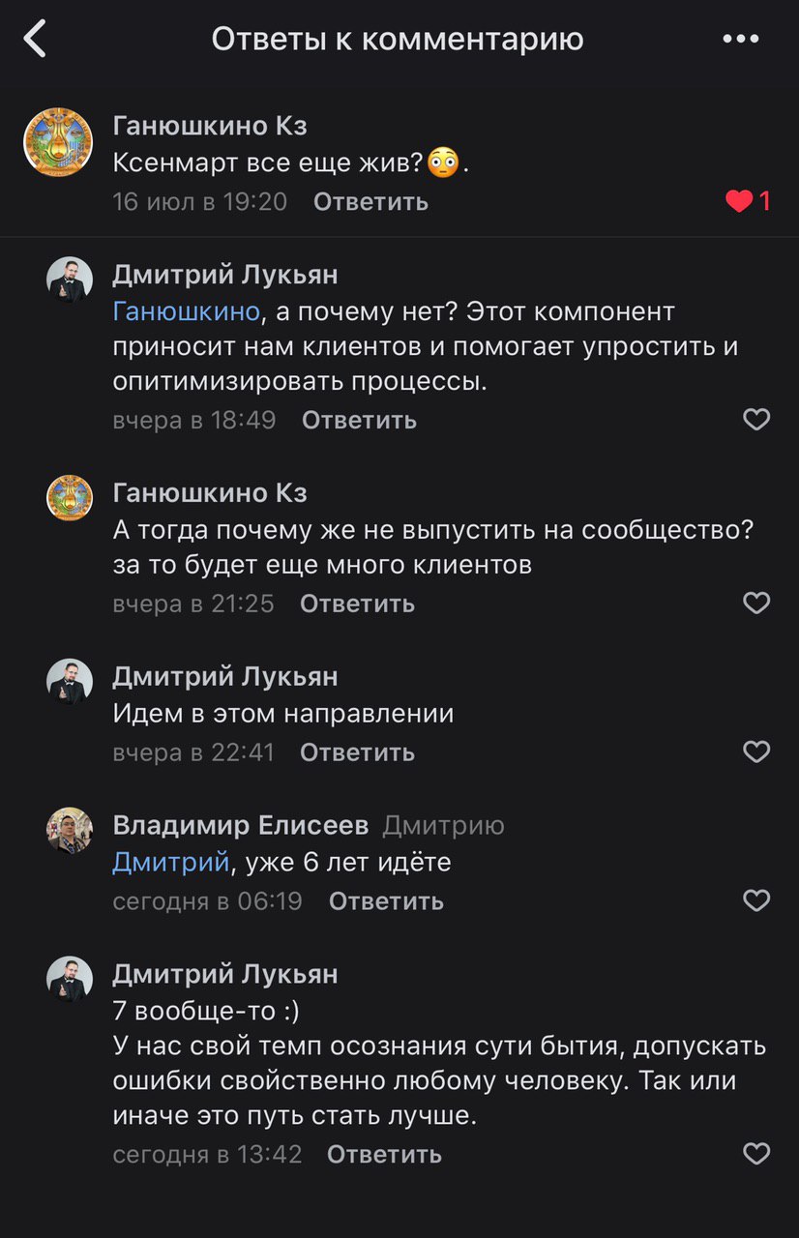This screenshot has width=799, height=1238.
Task: Tap the 'Дмитрию' reply-recipient label
Action: coord(443,825)
